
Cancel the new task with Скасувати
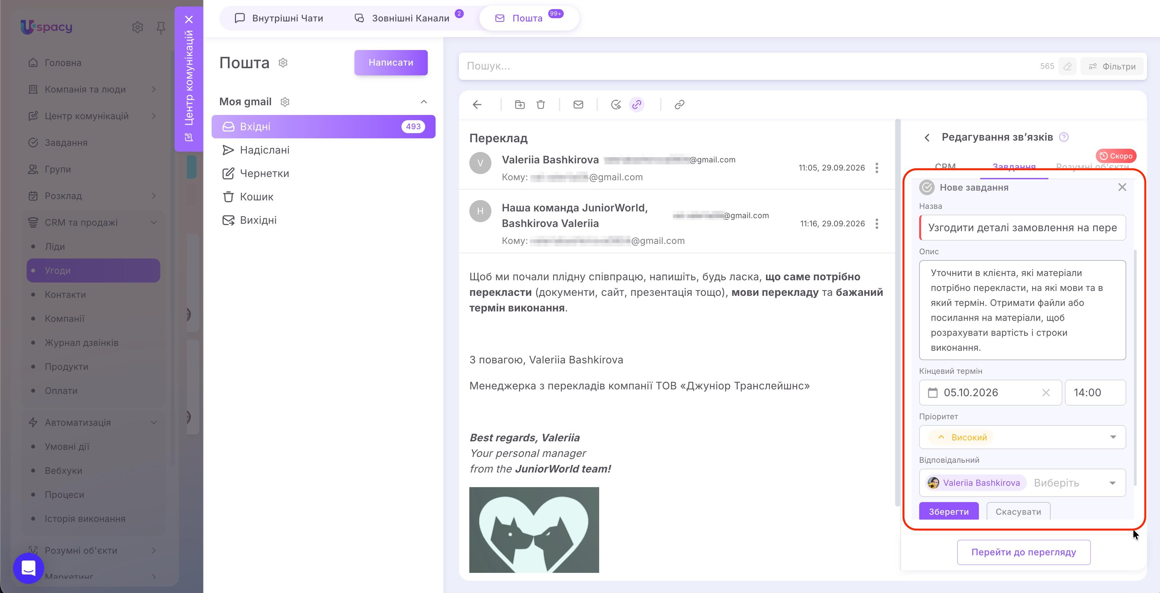[1018, 511]
